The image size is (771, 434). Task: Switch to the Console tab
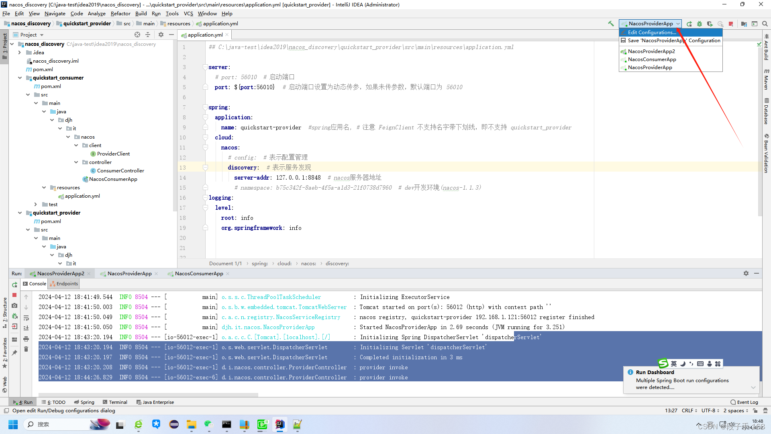pyautogui.click(x=35, y=284)
